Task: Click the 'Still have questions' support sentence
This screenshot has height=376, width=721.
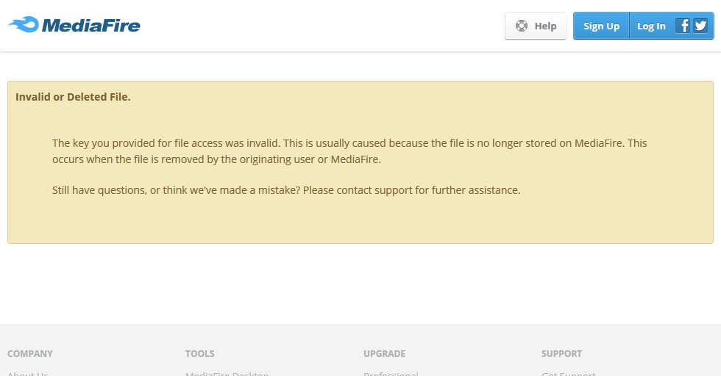Action: (286, 190)
